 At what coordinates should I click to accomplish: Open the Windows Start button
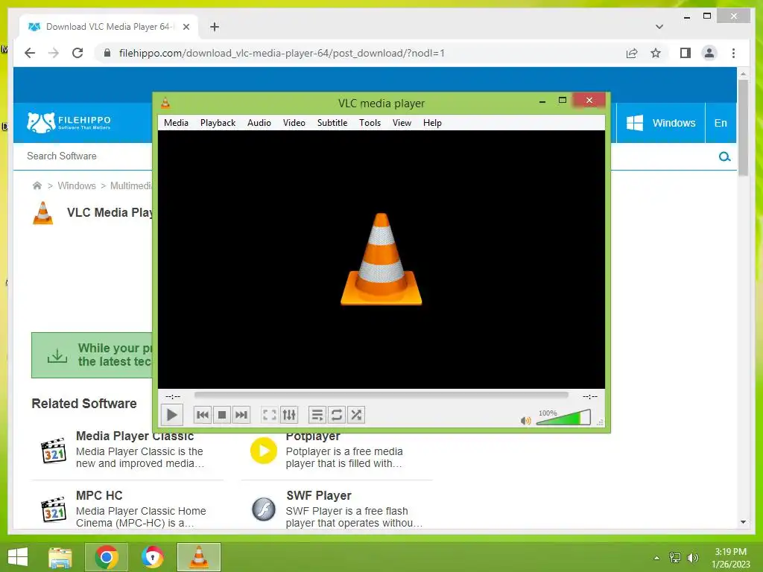(18, 557)
